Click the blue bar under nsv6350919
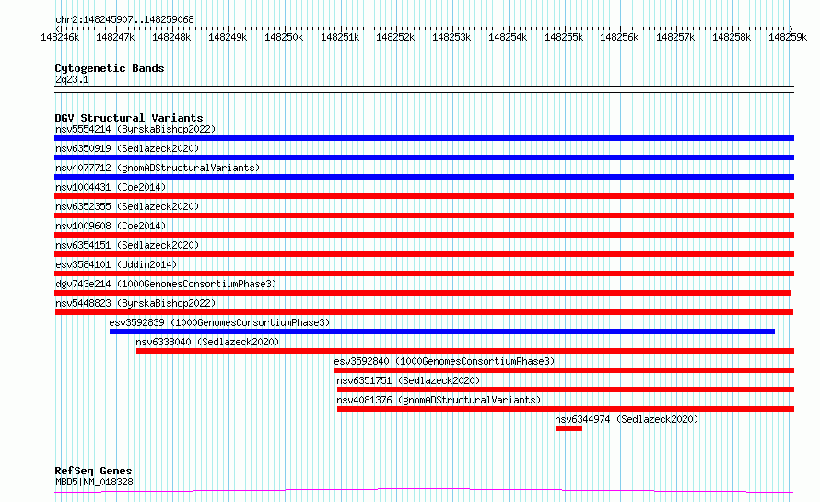Image resolution: width=820 pixels, height=502 pixels. pyautogui.click(x=424, y=158)
